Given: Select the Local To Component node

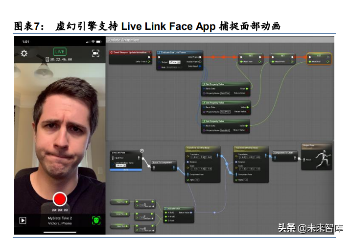Looking at the screenshot, I should click(164, 166).
